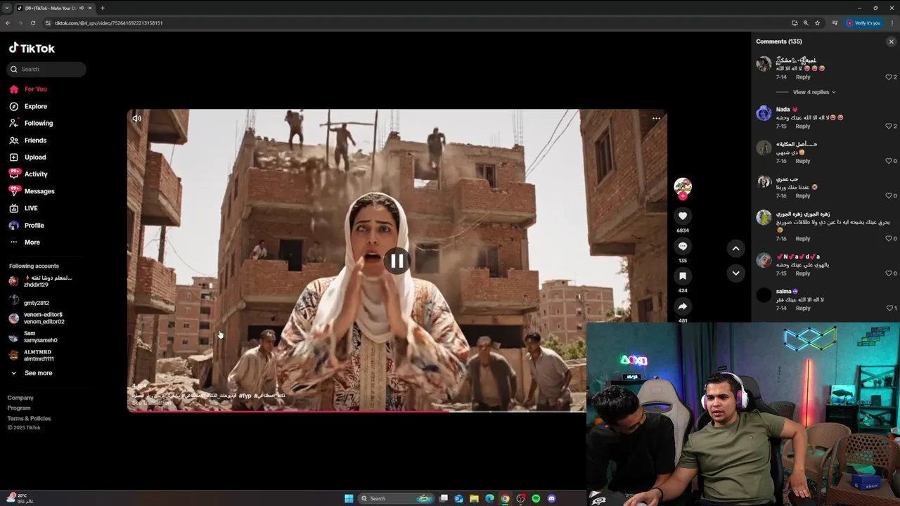Screen dimensions: 900x506
Task: Click the Program footer link
Action: pos(19,408)
